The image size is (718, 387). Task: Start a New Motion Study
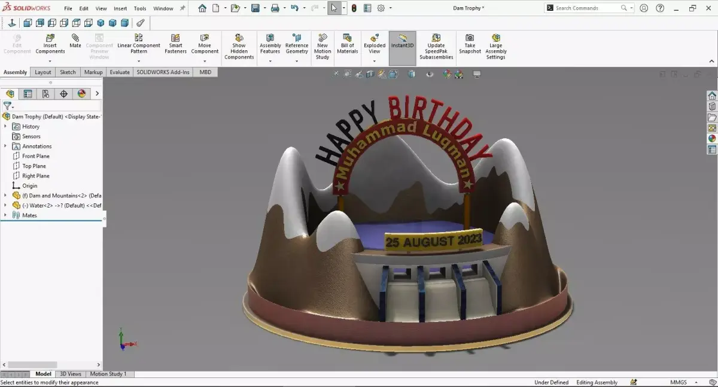pyautogui.click(x=323, y=47)
